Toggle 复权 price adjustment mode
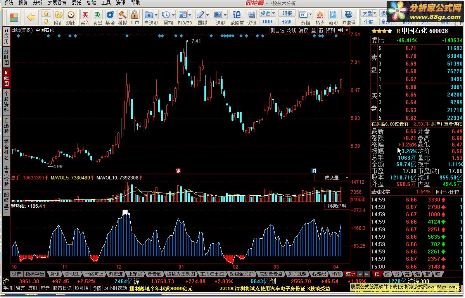Viewport: 465px width, 298px height. click(303, 30)
